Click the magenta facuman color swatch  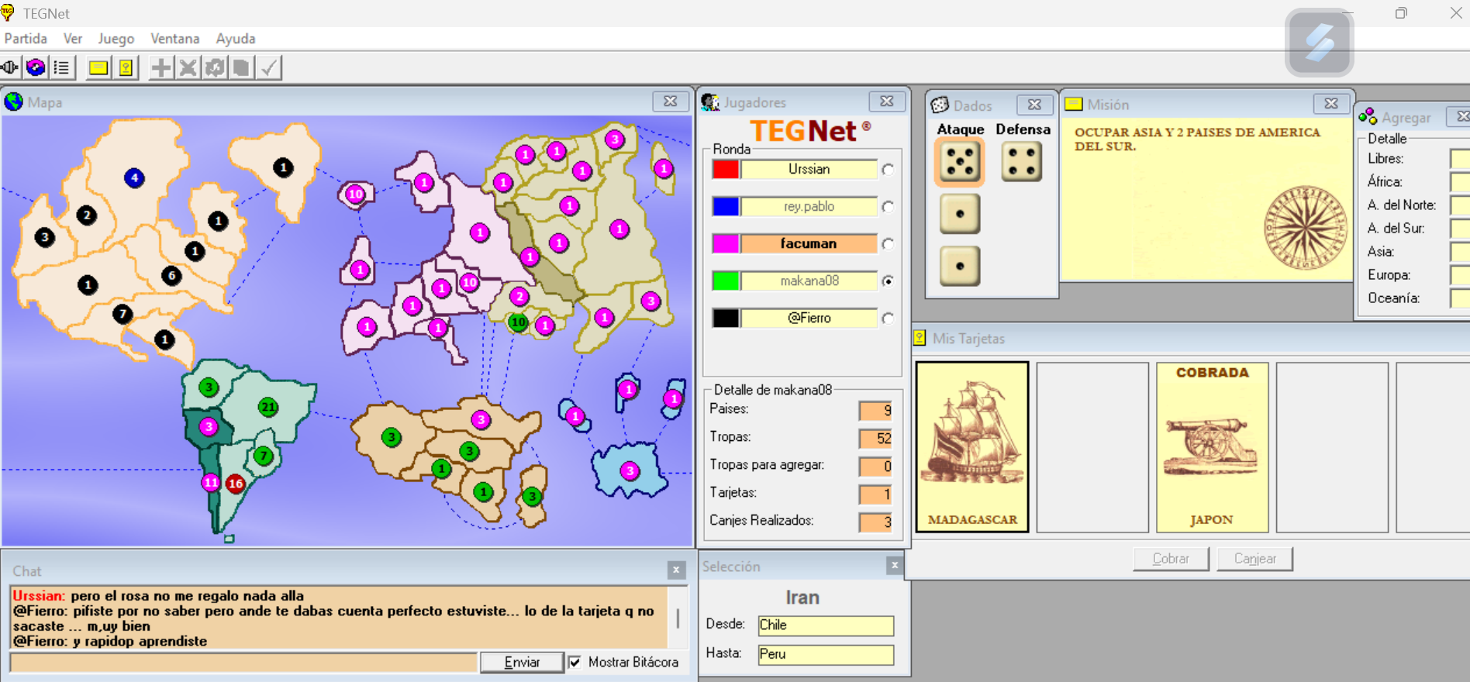[726, 243]
